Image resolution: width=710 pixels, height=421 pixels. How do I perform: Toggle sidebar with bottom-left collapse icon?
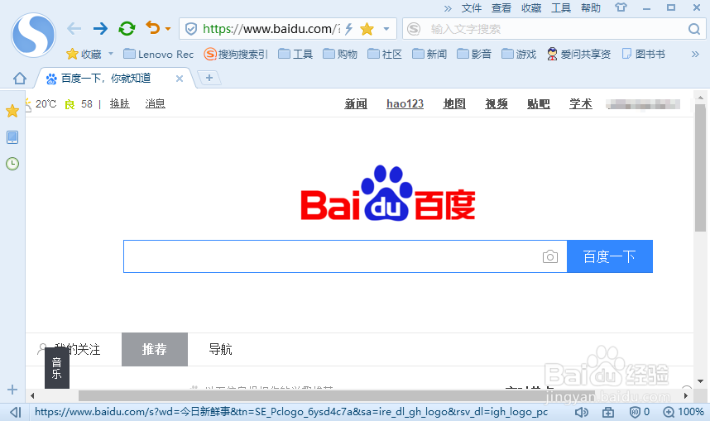pyautogui.click(x=16, y=412)
